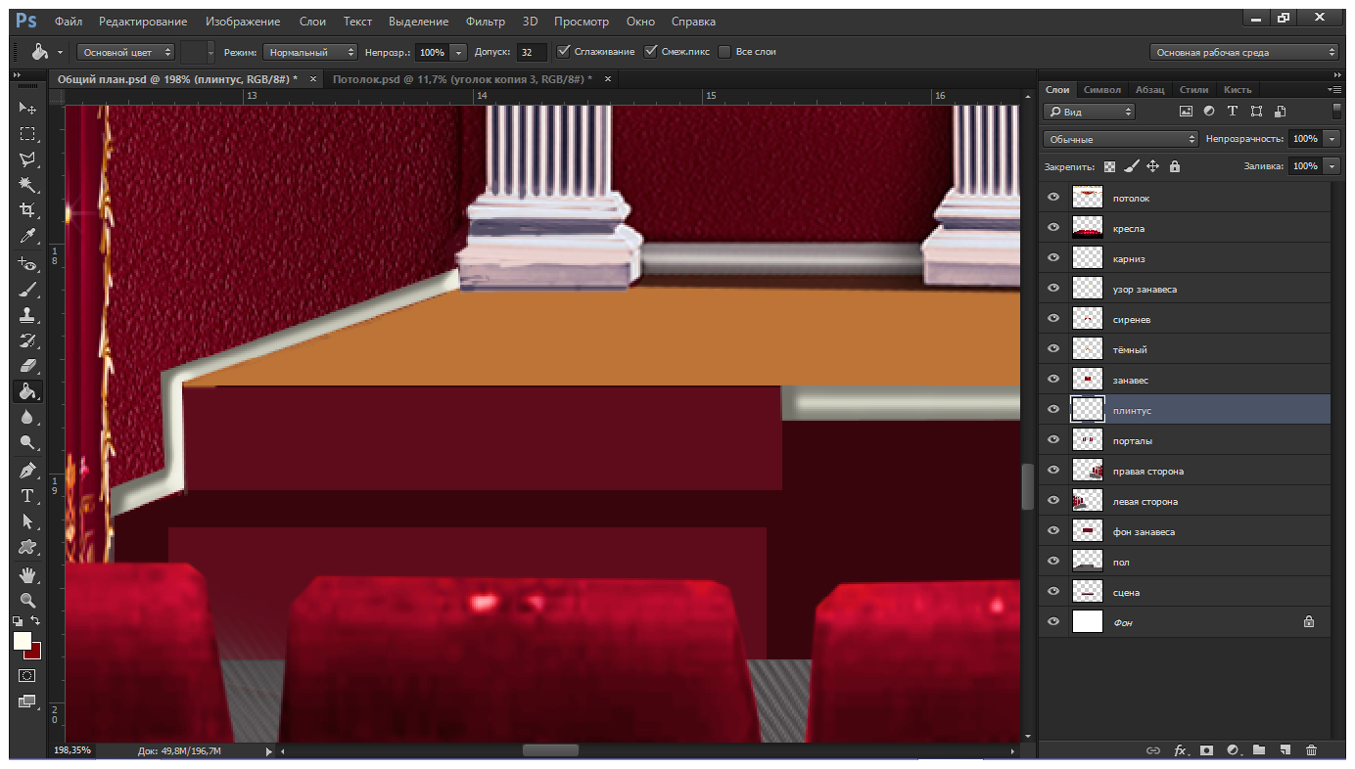Click Допуск tolerance input field
The height and width of the screenshot is (769, 1355).
click(533, 52)
